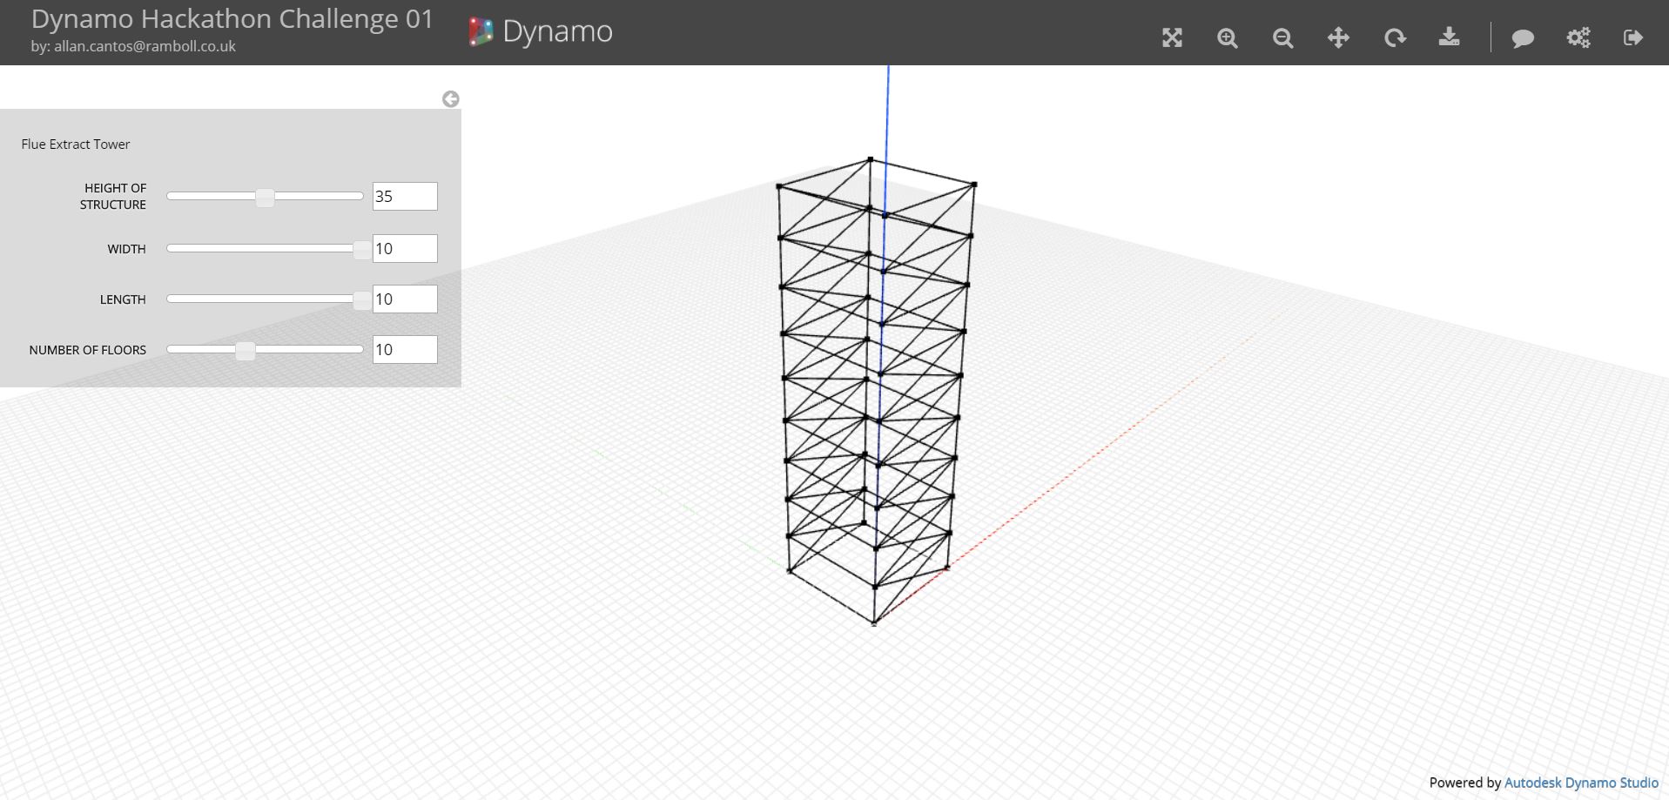
Task: Click the zoom out magnifier icon
Action: 1282,37
